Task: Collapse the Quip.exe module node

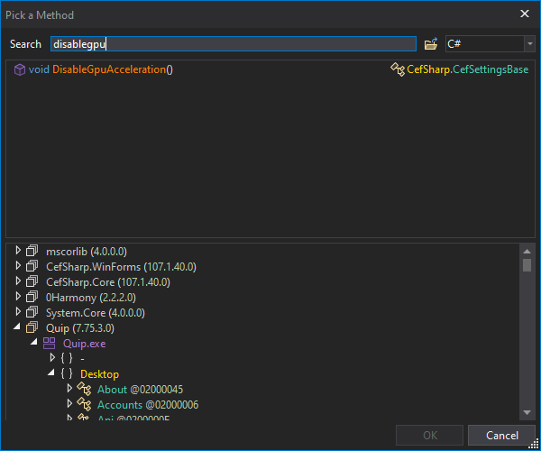Action: pos(34,342)
